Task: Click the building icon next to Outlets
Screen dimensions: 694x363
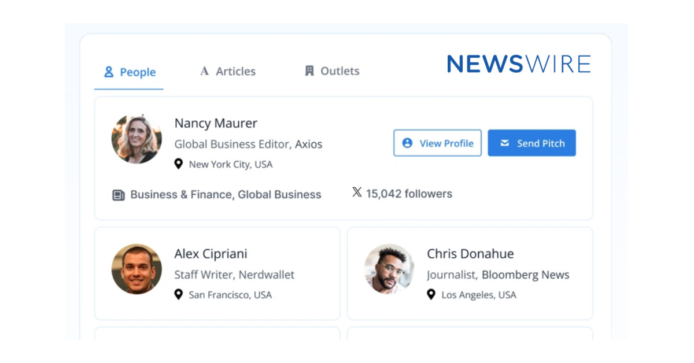Action: pyautogui.click(x=309, y=71)
